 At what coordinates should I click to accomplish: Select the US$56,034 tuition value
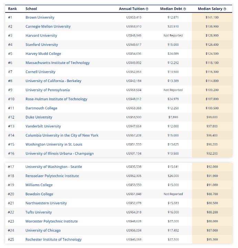pyautogui.click(x=134, y=230)
